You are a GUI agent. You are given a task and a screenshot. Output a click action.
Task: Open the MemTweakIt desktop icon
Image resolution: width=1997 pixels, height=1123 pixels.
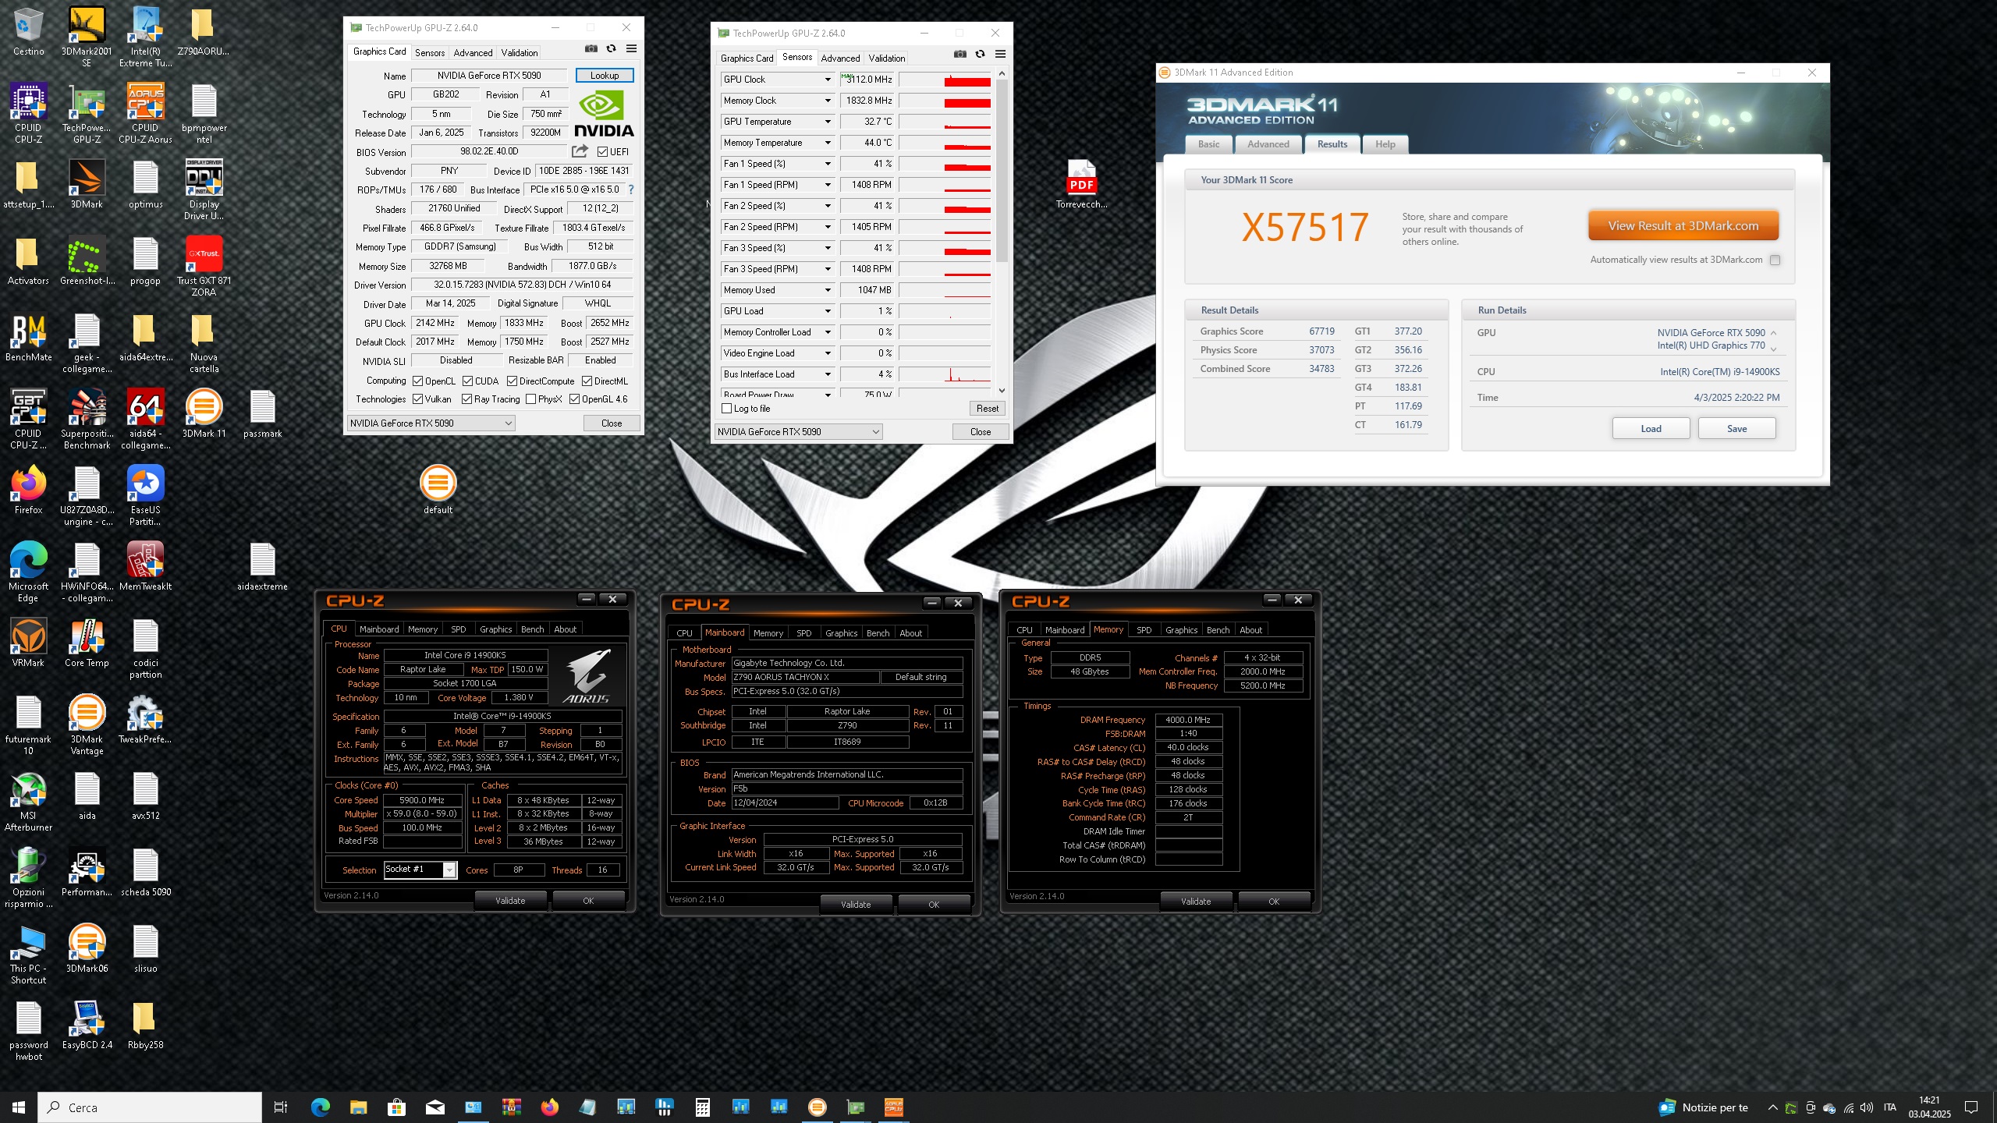[x=145, y=567]
